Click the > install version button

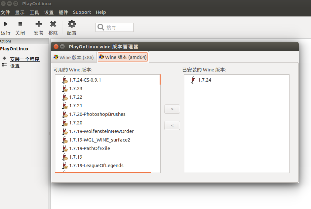click(x=172, y=109)
